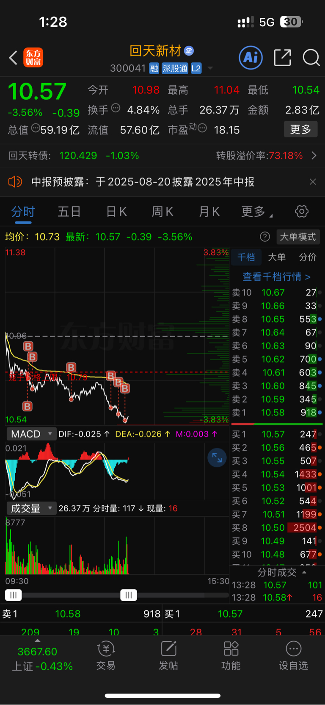Open the 成交量 indicator dropdown
The image size is (325, 705).
pos(31,508)
